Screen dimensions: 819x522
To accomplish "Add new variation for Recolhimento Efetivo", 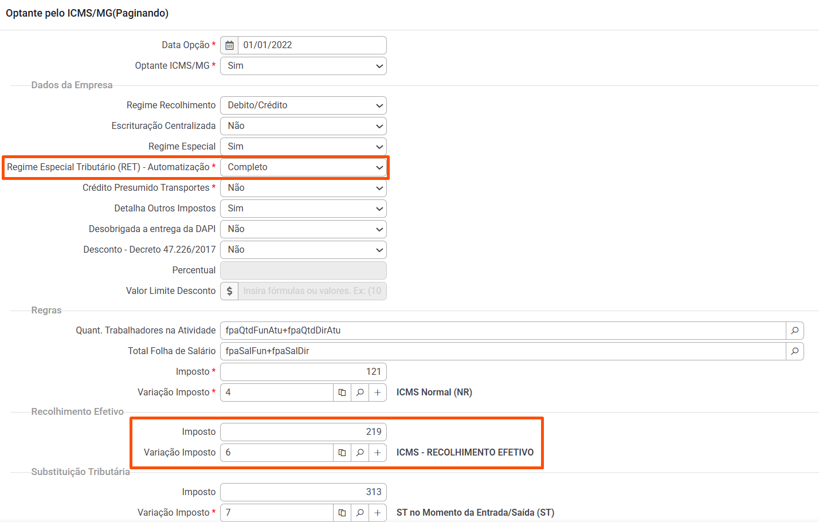I will click(378, 453).
